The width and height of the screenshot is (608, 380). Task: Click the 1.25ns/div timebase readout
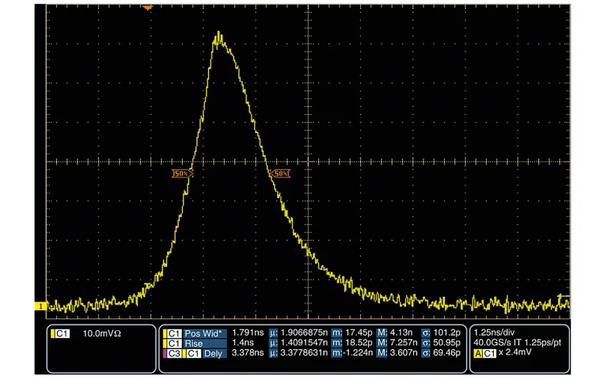point(494,332)
